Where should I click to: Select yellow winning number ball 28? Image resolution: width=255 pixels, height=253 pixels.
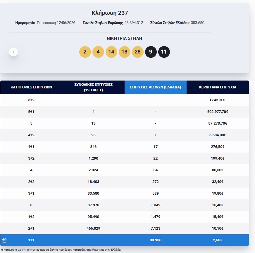[x=137, y=52]
